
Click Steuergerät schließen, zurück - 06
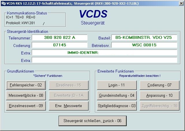[x=92, y=121]
